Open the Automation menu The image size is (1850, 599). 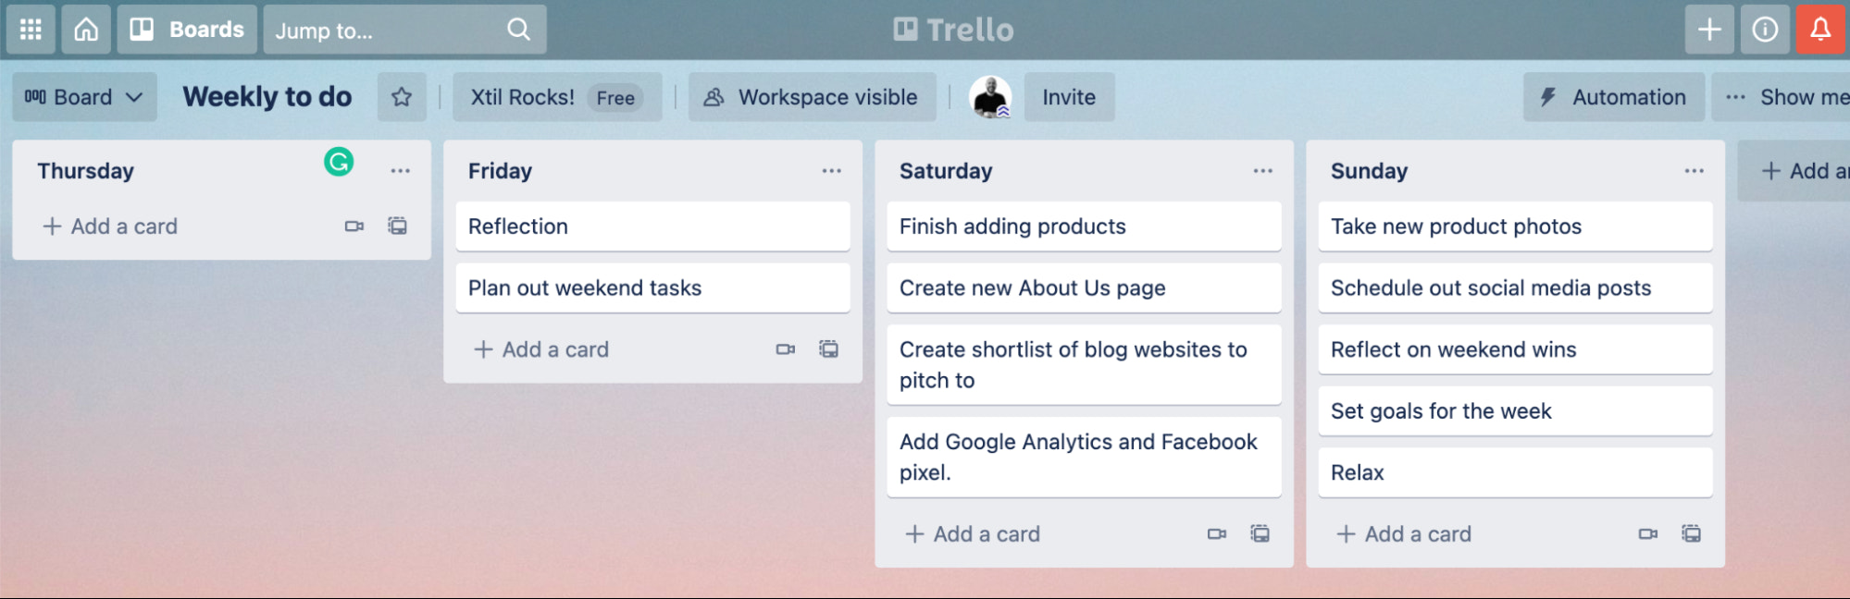[x=1613, y=97]
